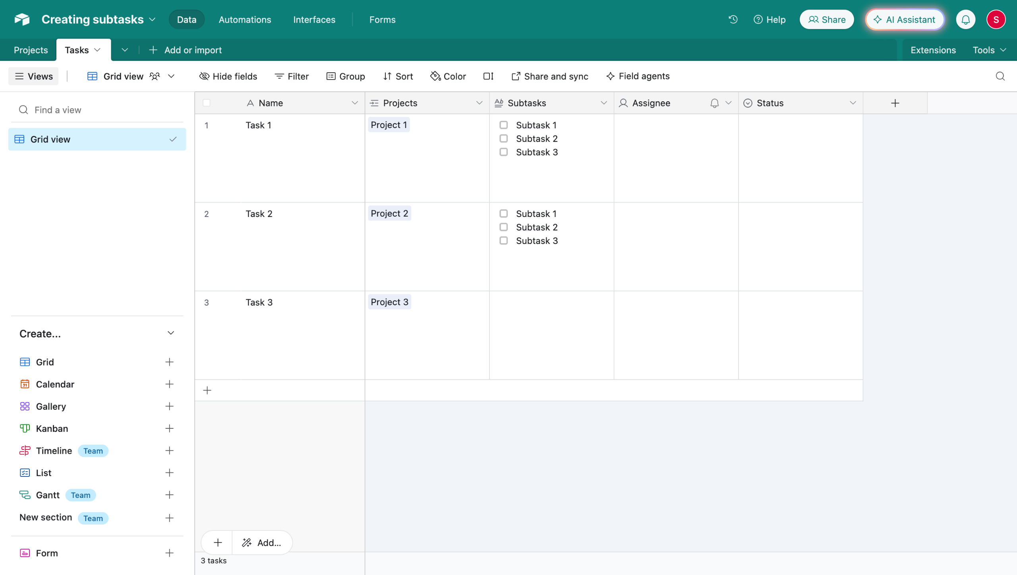1017x575 pixels.
Task: Open the Color options in toolbar
Action: (448, 76)
